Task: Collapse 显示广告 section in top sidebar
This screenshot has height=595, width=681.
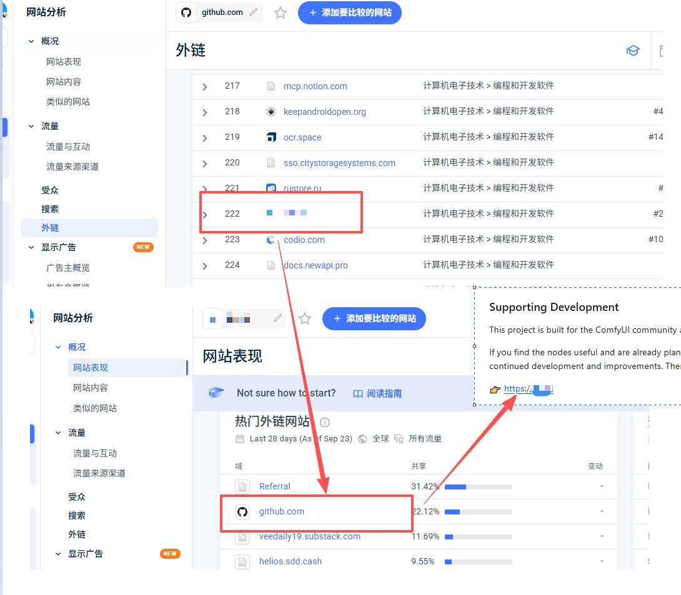Action: coord(31,247)
